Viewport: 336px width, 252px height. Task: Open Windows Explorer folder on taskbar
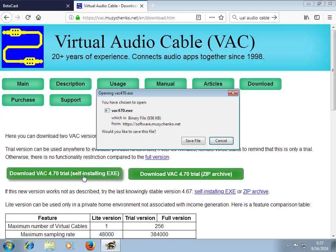pyautogui.click(x=50, y=245)
